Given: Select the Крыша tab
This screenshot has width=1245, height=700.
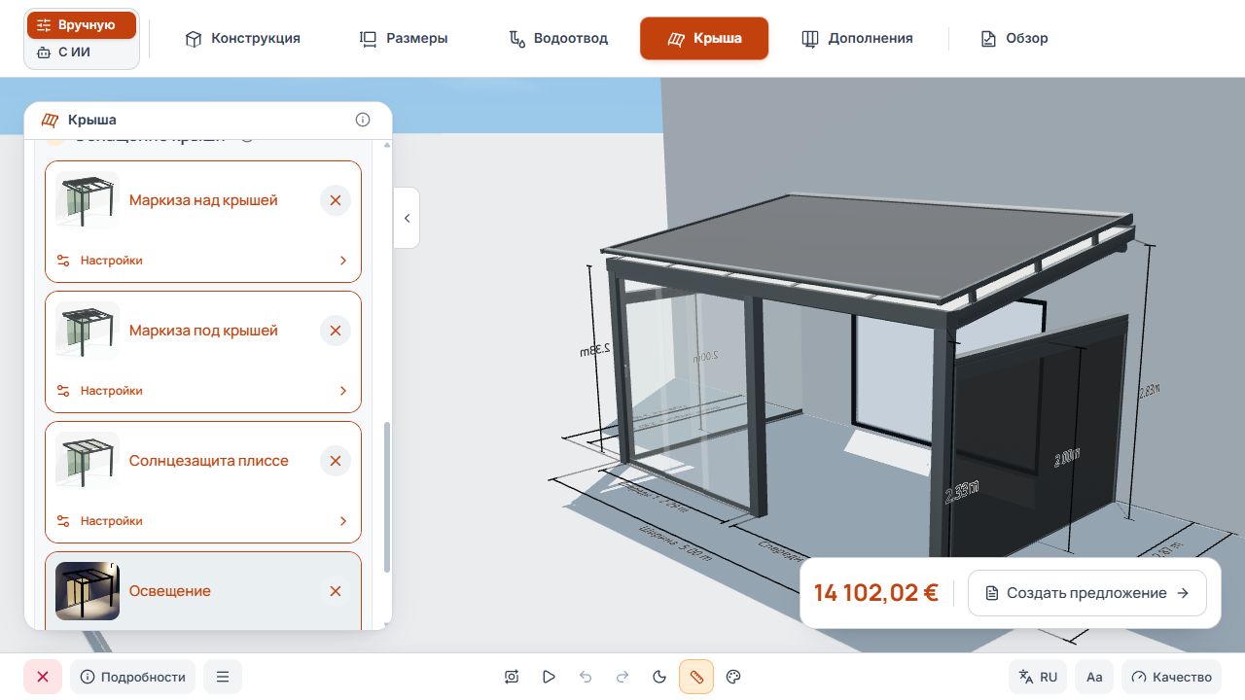Looking at the screenshot, I should 704,39.
